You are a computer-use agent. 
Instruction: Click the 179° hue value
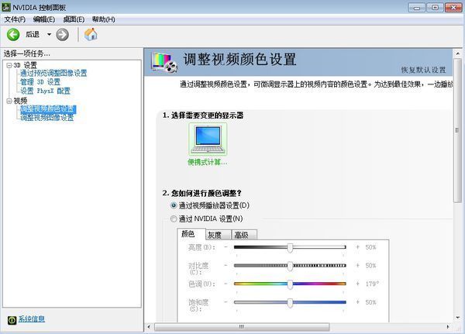372,284
